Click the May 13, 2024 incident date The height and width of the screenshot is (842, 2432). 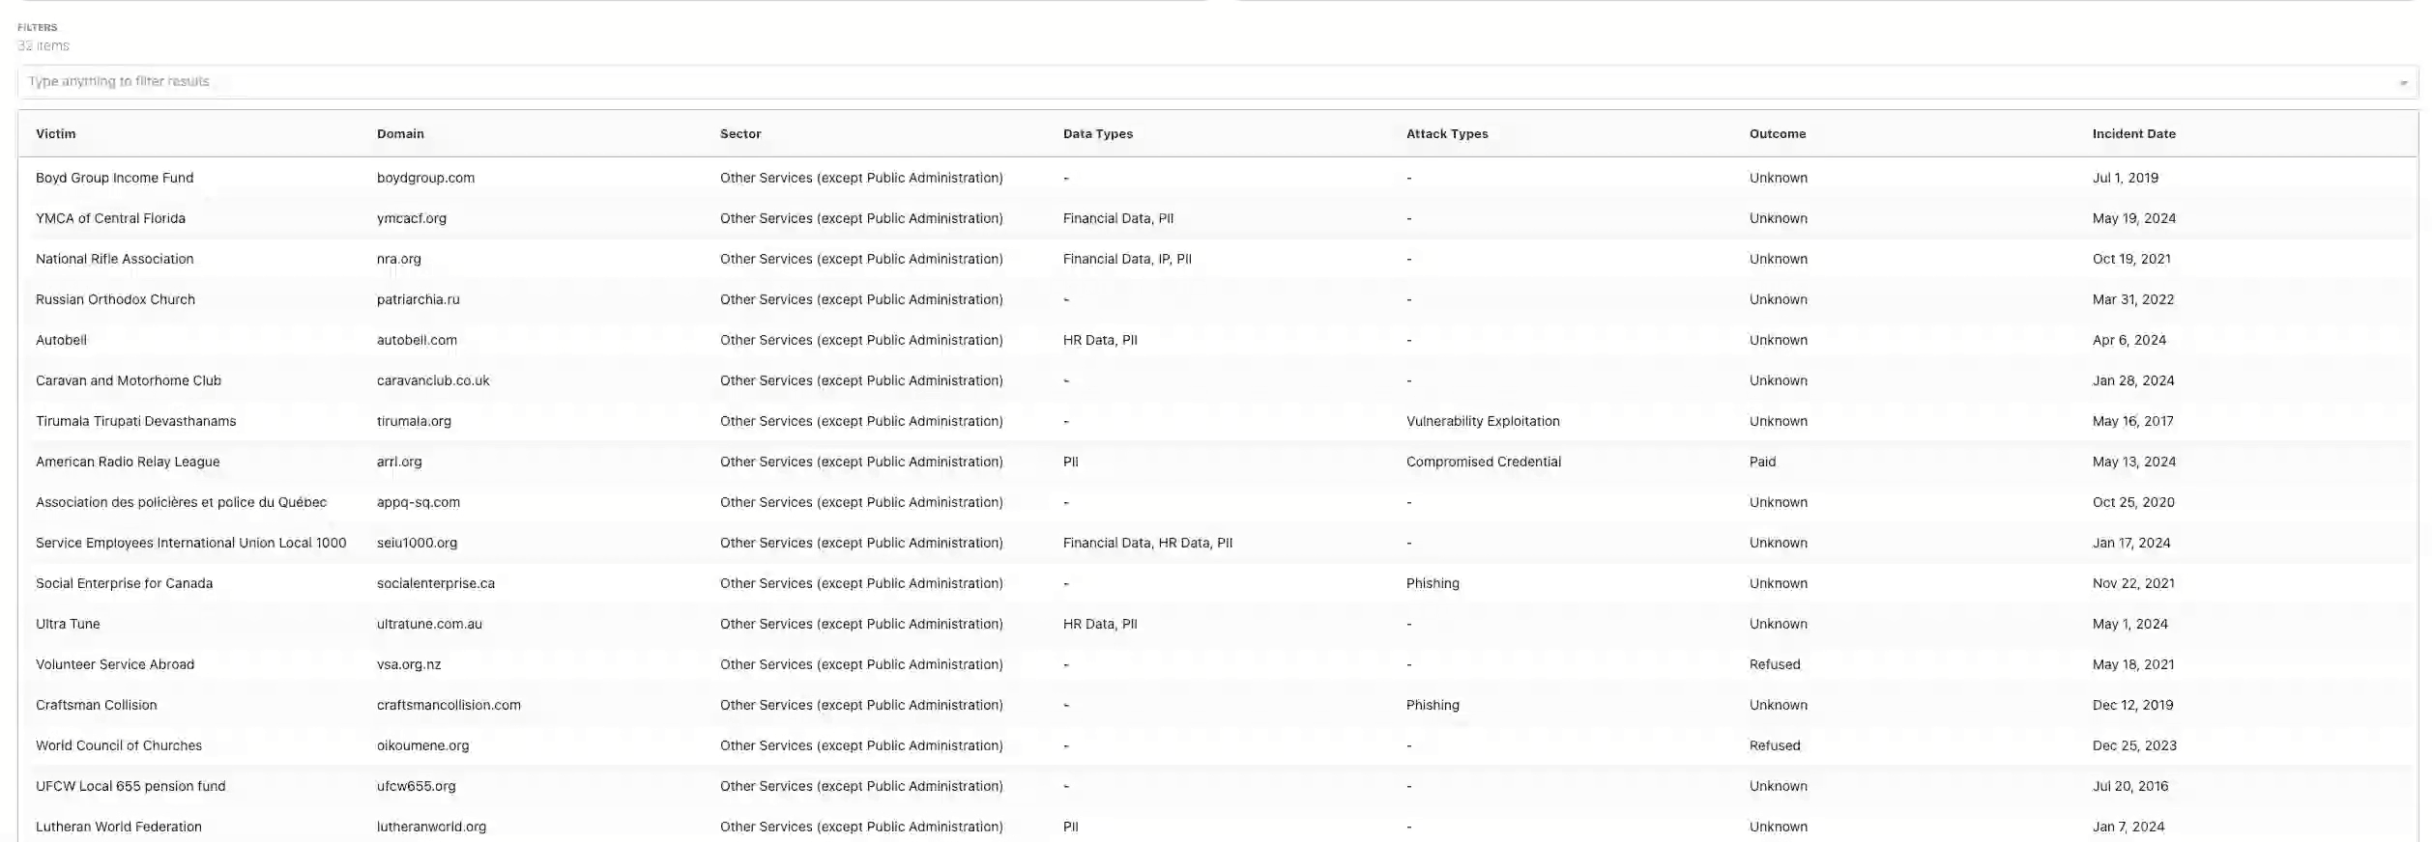click(x=2134, y=462)
